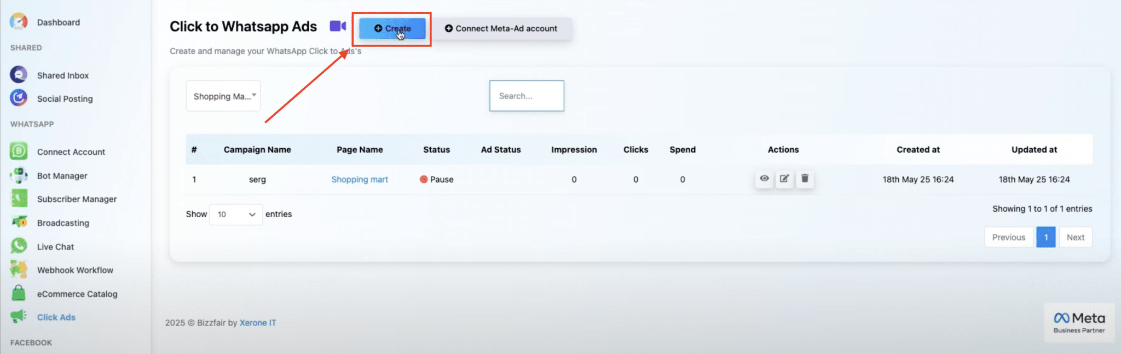Open Connect Account menu item
The width and height of the screenshot is (1121, 354).
coord(71,152)
